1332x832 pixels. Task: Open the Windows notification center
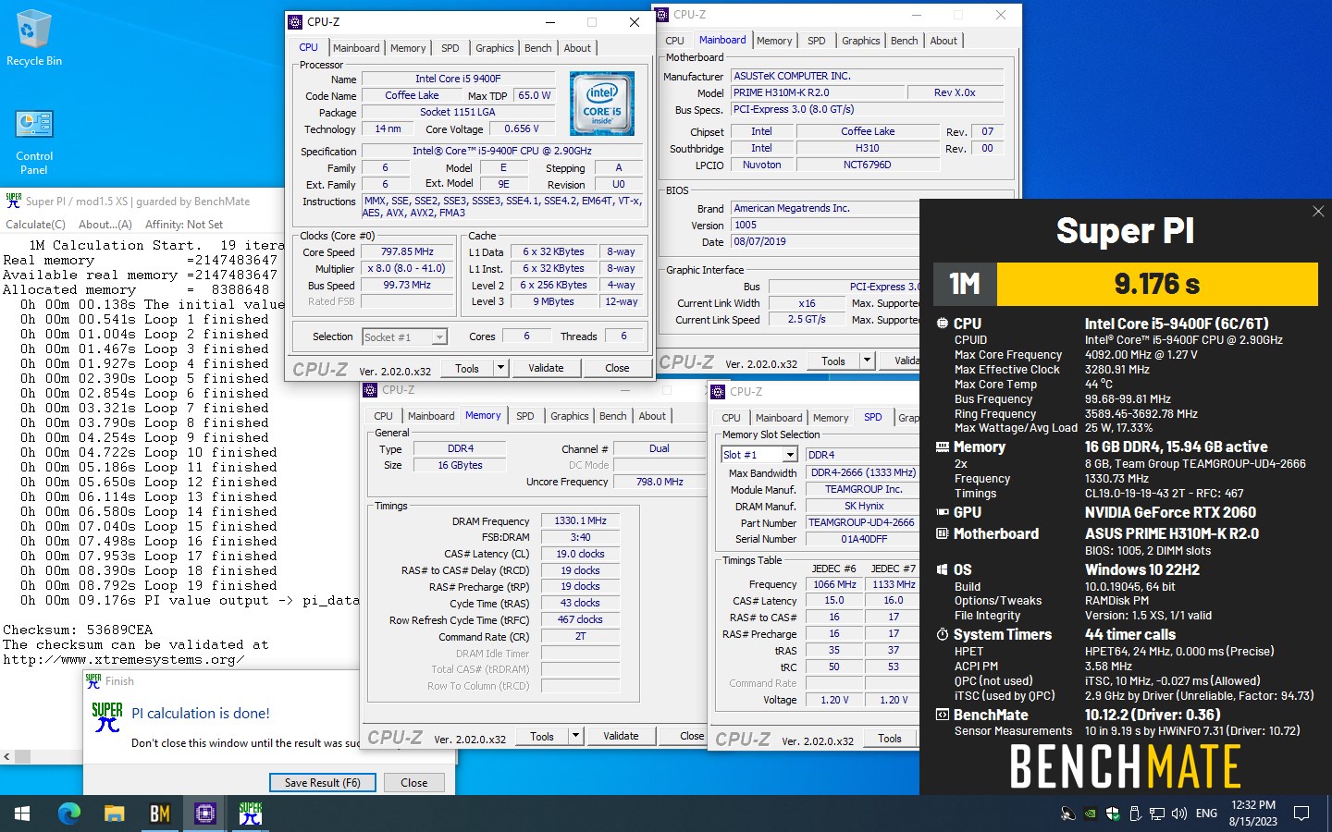(1301, 814)
